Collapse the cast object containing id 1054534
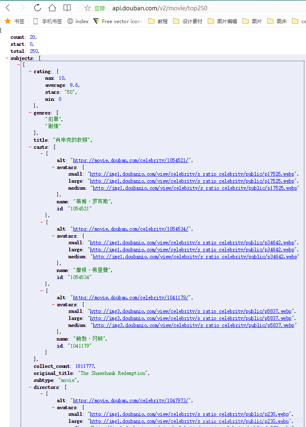The height and width of the screenshot is (427, 306). pyautogui.click(x=42, y=222)
